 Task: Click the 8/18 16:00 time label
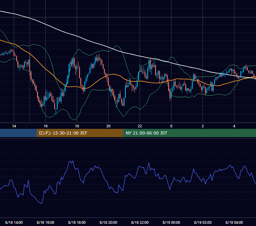point(46,222)
